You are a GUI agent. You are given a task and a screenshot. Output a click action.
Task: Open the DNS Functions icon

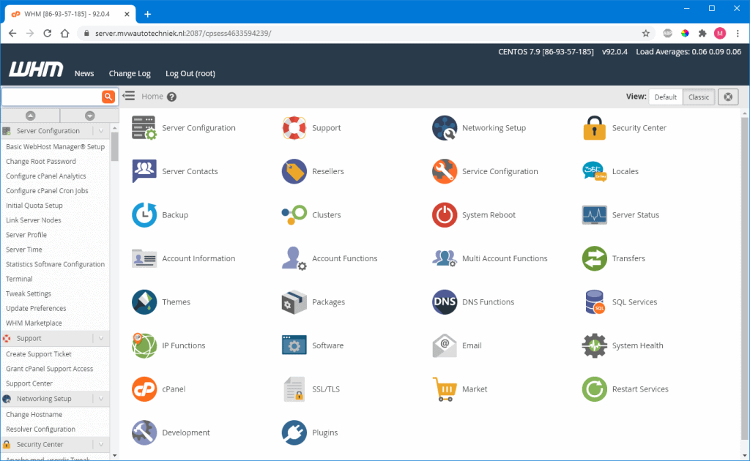click(445, 302)
